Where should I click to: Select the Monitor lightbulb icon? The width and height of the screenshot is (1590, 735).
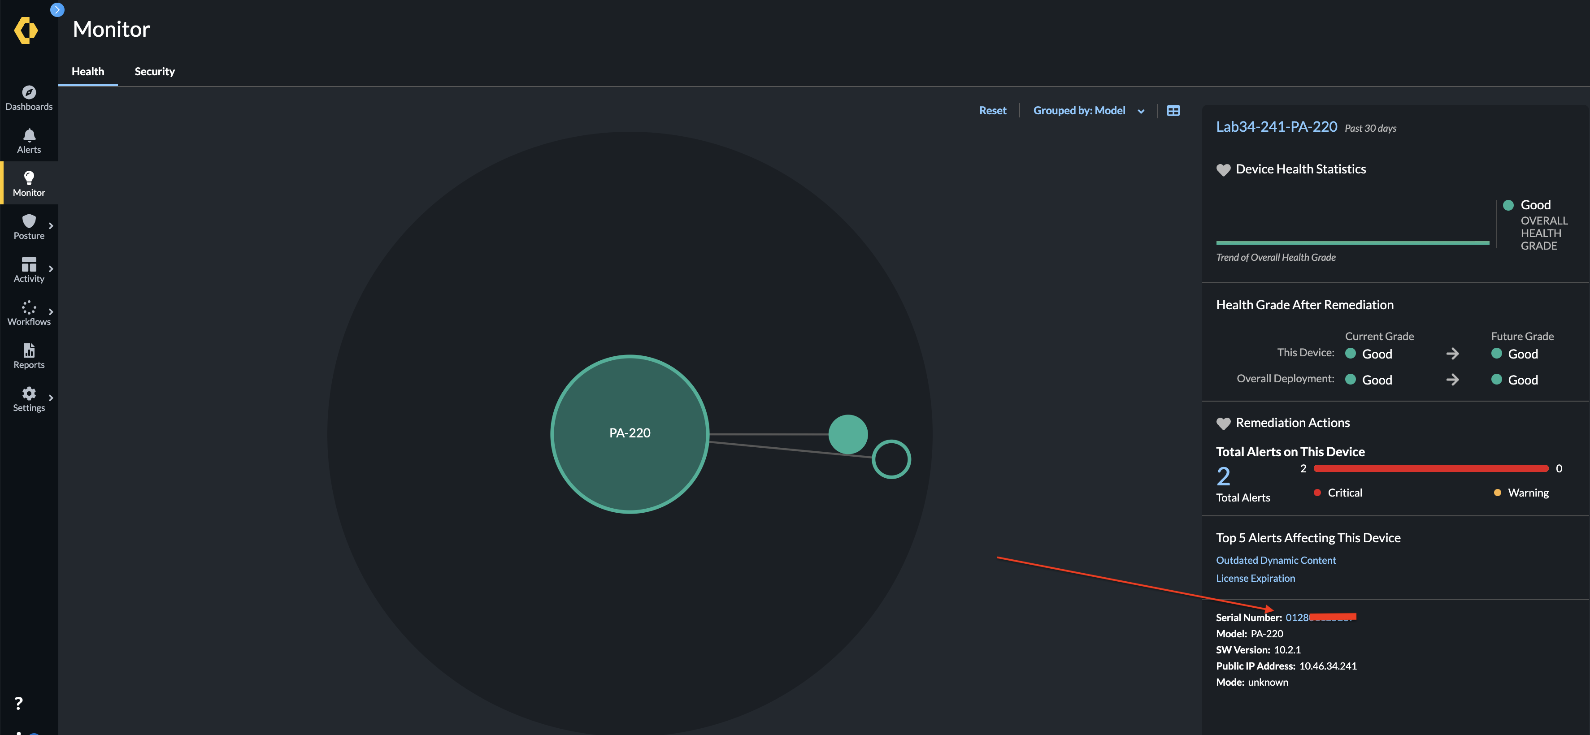pyautogui.click(x=29, y=178)
